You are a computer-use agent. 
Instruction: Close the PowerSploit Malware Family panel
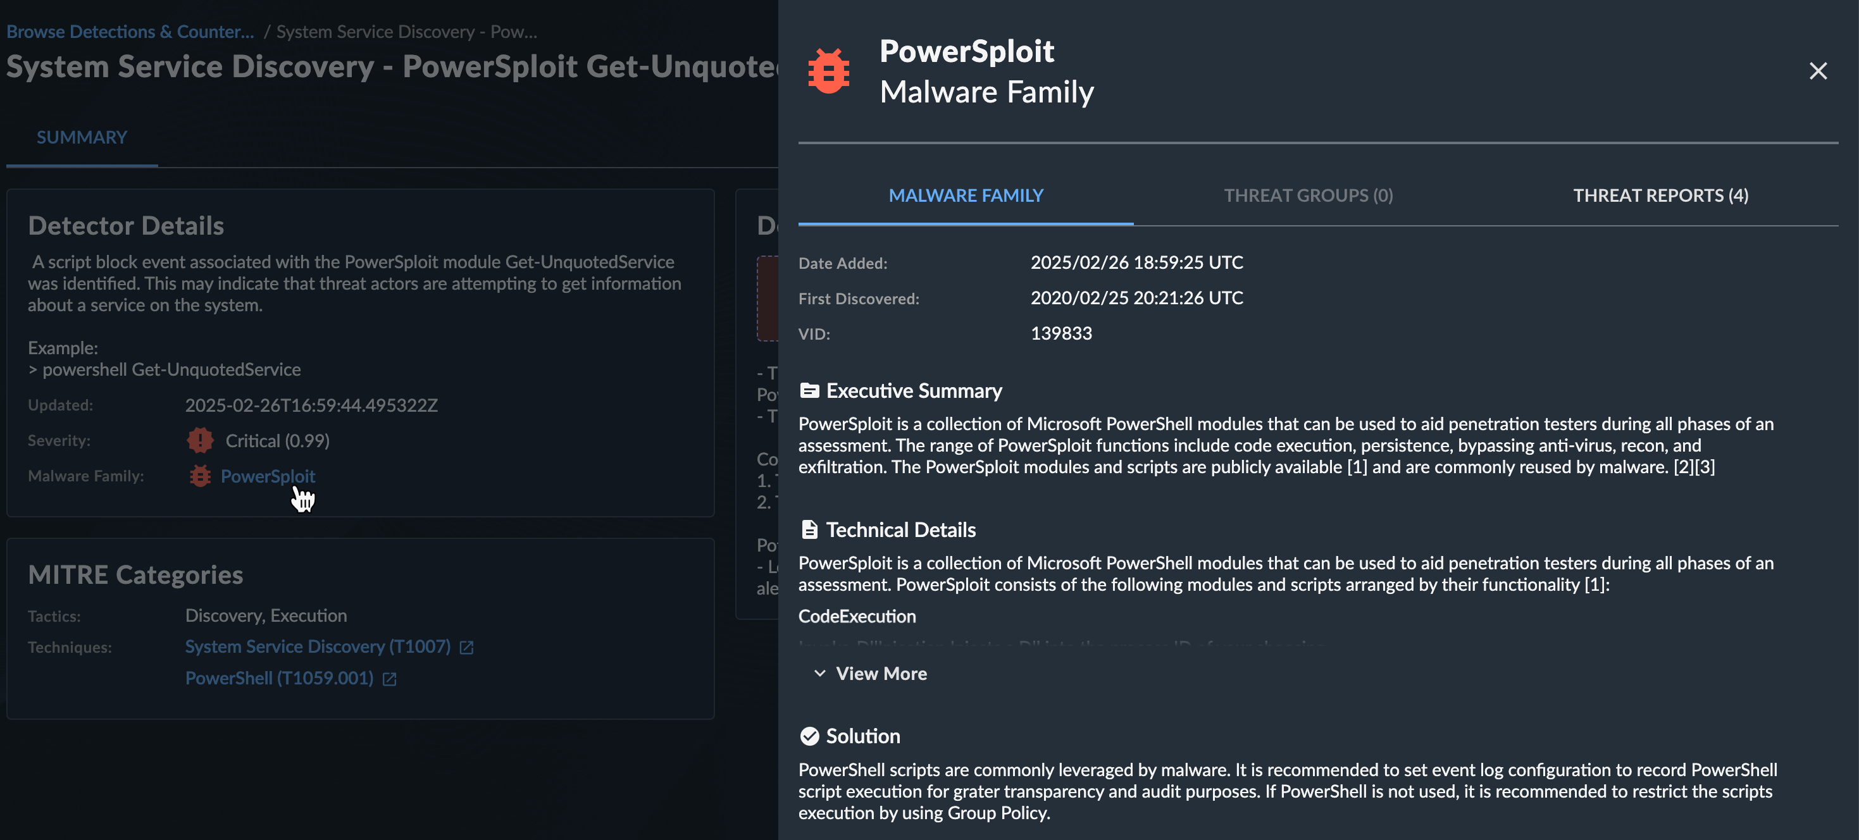(x=1817, y=71)
